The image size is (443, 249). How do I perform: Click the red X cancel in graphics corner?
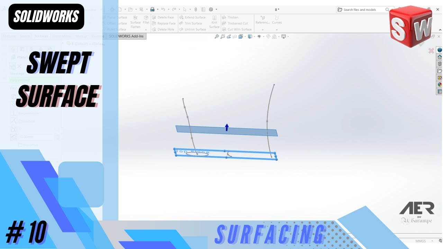[431, 51]
